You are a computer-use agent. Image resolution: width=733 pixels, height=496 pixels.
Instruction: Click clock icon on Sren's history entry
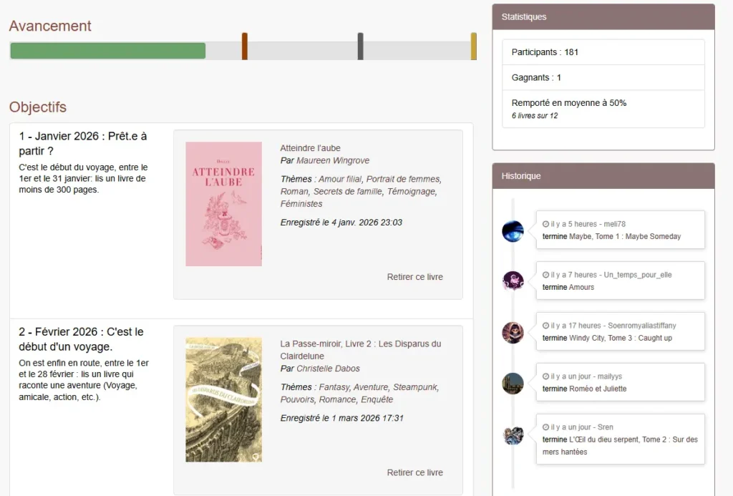[x=545, y=427]
